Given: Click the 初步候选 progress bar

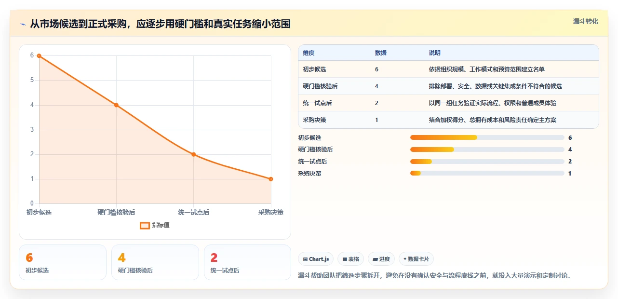Looking at the screenshot, I should (x=487, y=137).
